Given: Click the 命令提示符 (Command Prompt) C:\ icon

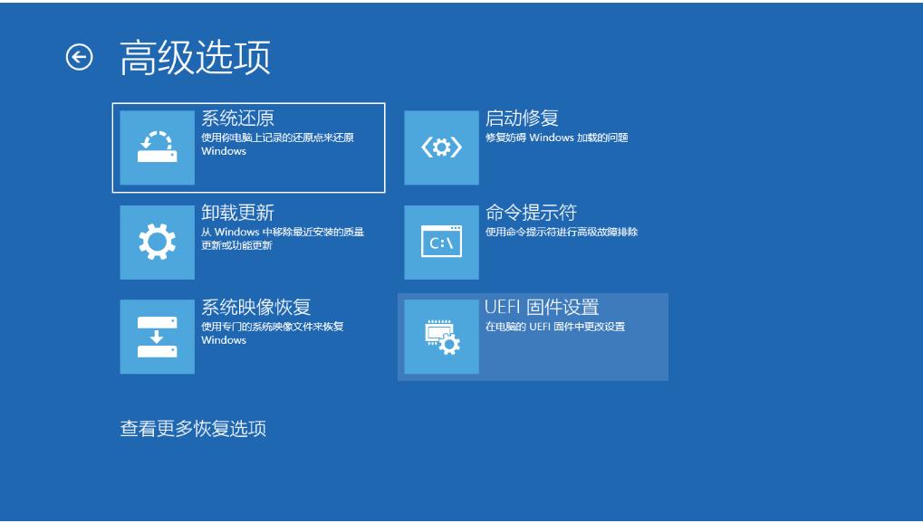Looking at the screenshot, I should pos(441,242).
